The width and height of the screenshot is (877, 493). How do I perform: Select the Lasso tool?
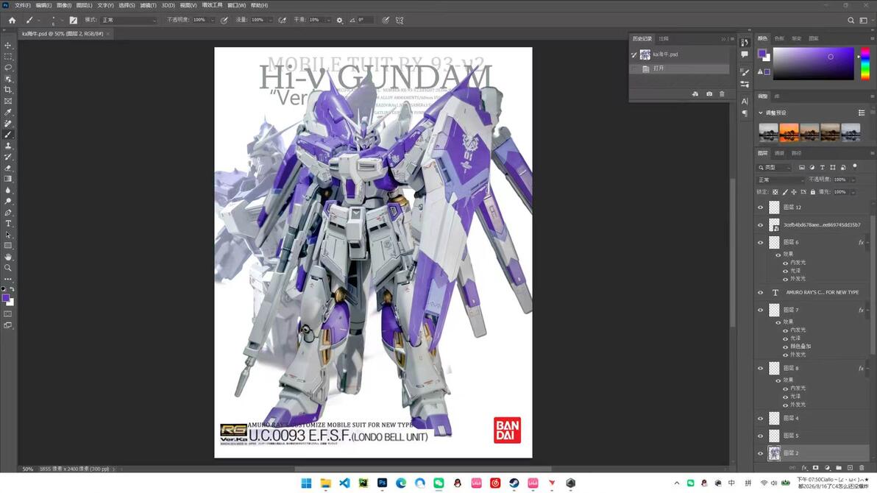(8, 68)
